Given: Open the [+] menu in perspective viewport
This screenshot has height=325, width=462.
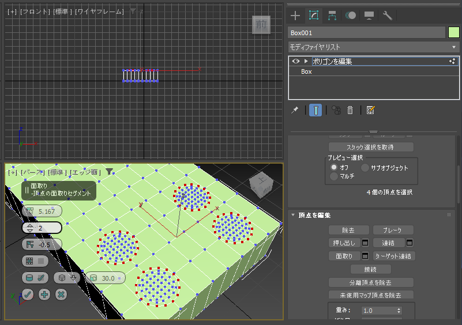Looking at the screenshot, I should click(12, 172).
